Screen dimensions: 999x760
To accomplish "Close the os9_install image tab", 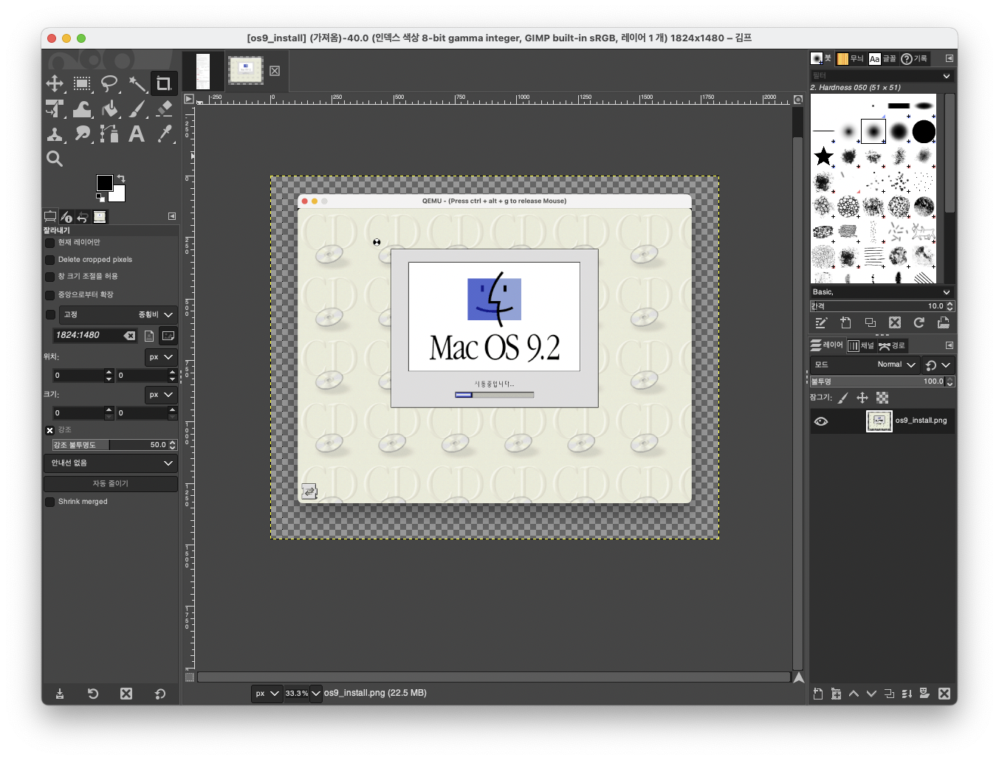I will pos(275,71).
